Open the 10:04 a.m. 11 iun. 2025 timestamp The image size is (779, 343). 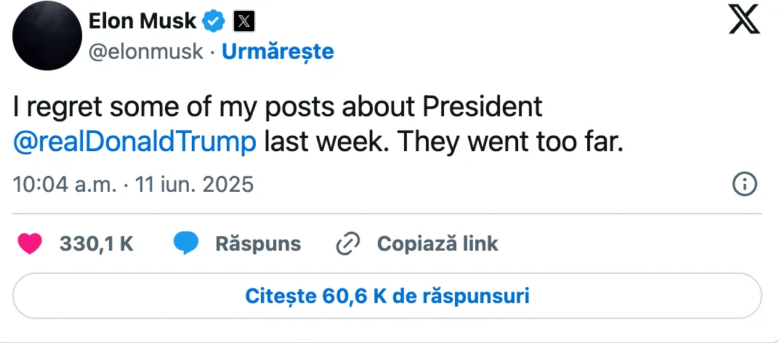(x=133, y=185)
